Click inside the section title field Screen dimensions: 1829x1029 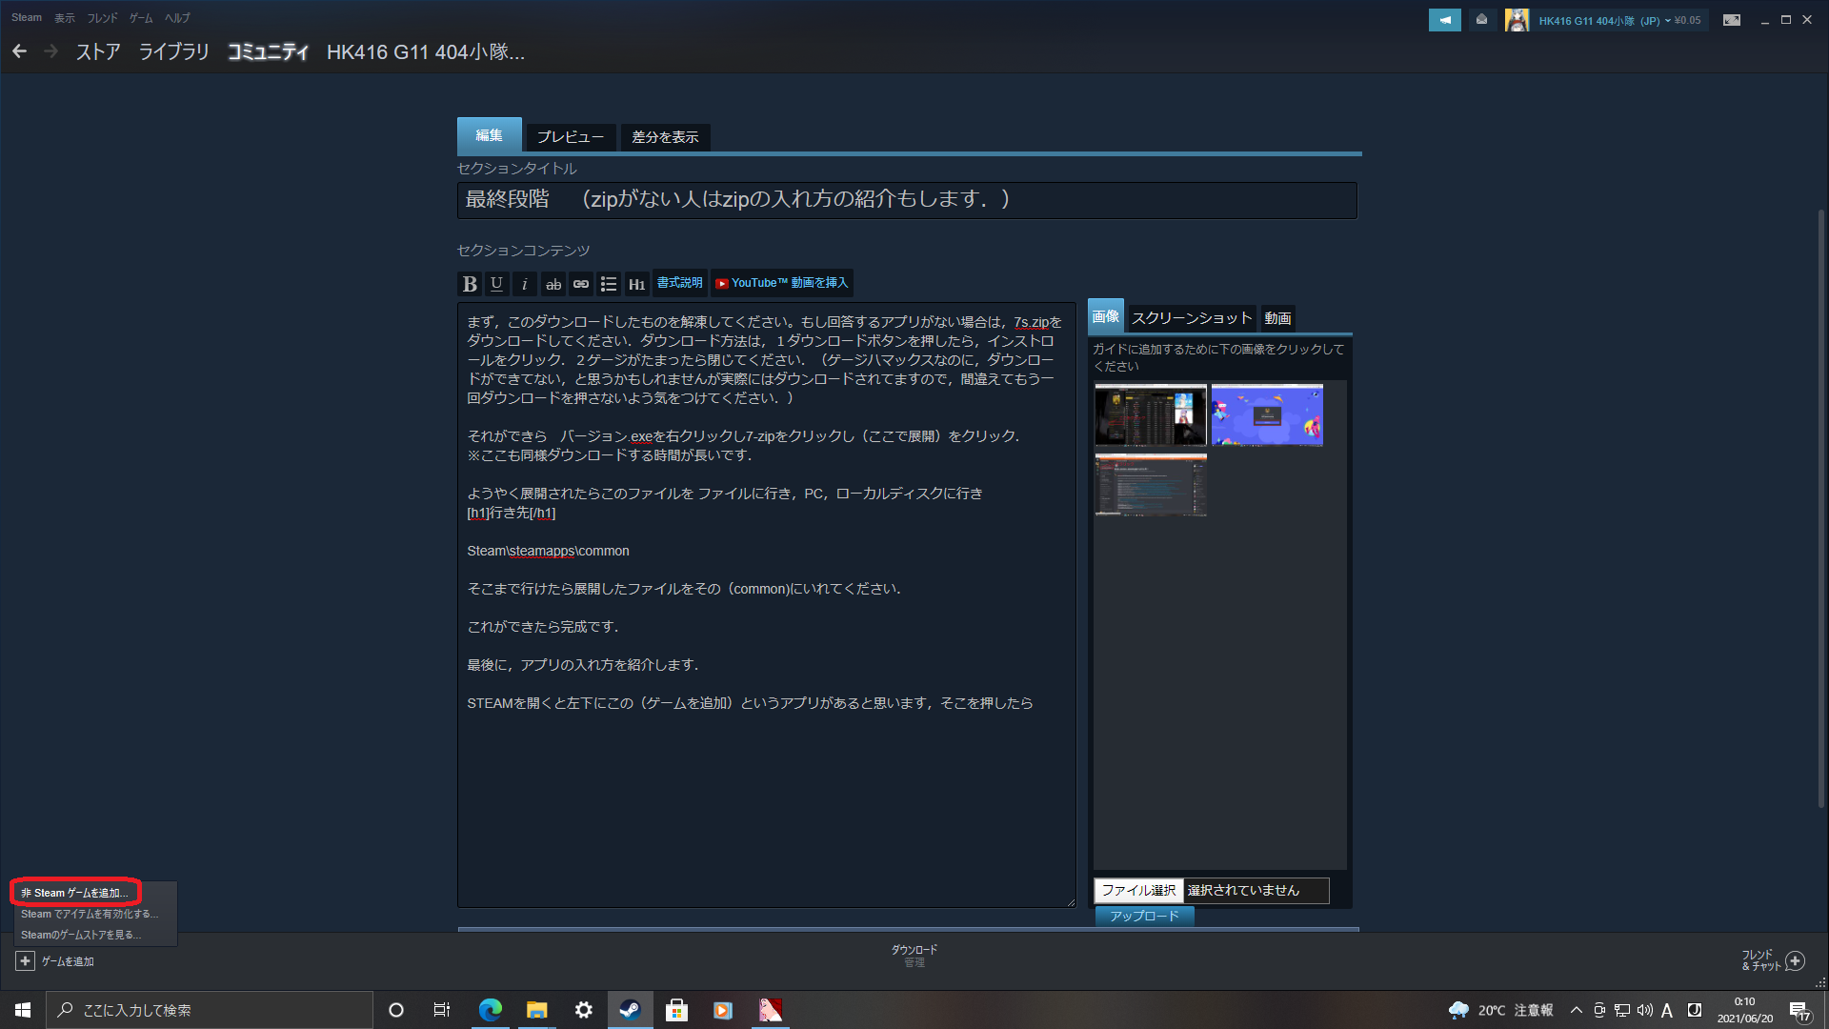[905, 200]
